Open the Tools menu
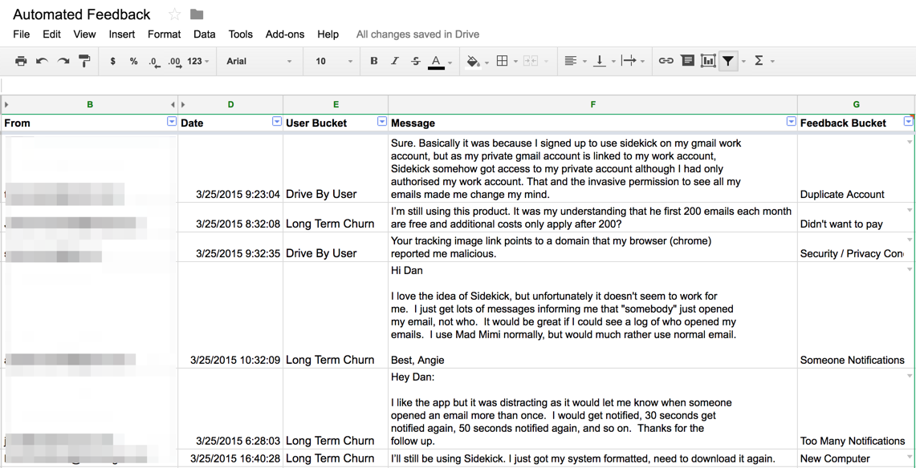 tap(241, 34)
